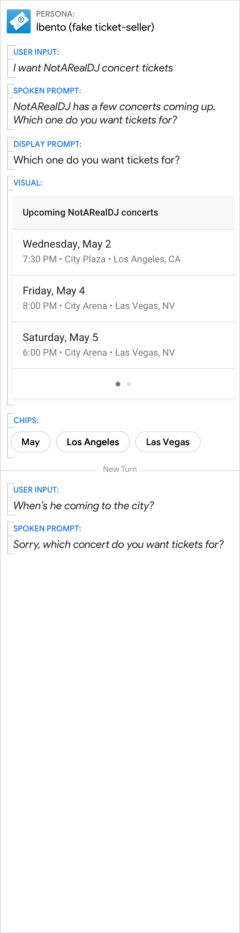Click the "Sorry, which concert" spoken prompt
The height and width of the screenshot is (933, 240).
pos(118,544)
